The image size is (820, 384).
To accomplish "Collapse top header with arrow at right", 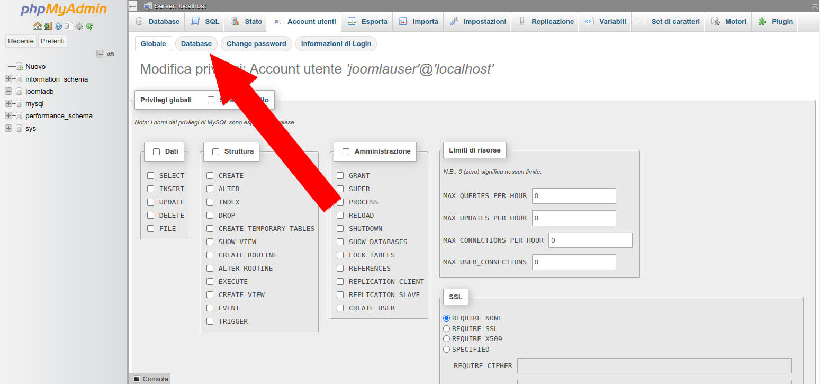I will (814, 6).
